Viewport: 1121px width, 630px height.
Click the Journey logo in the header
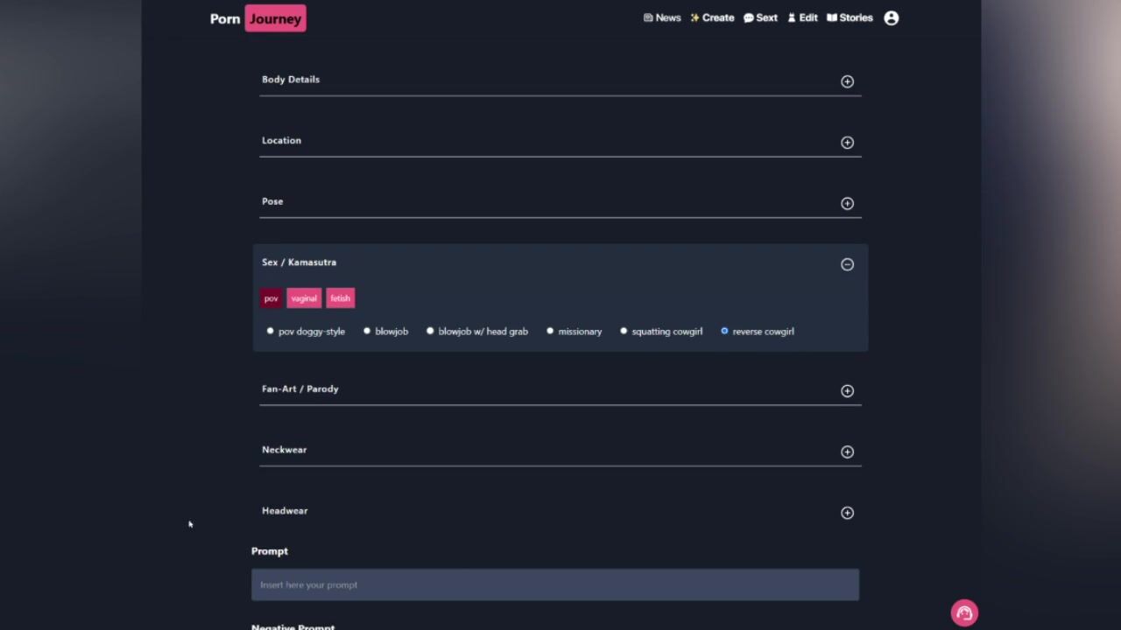275,18
